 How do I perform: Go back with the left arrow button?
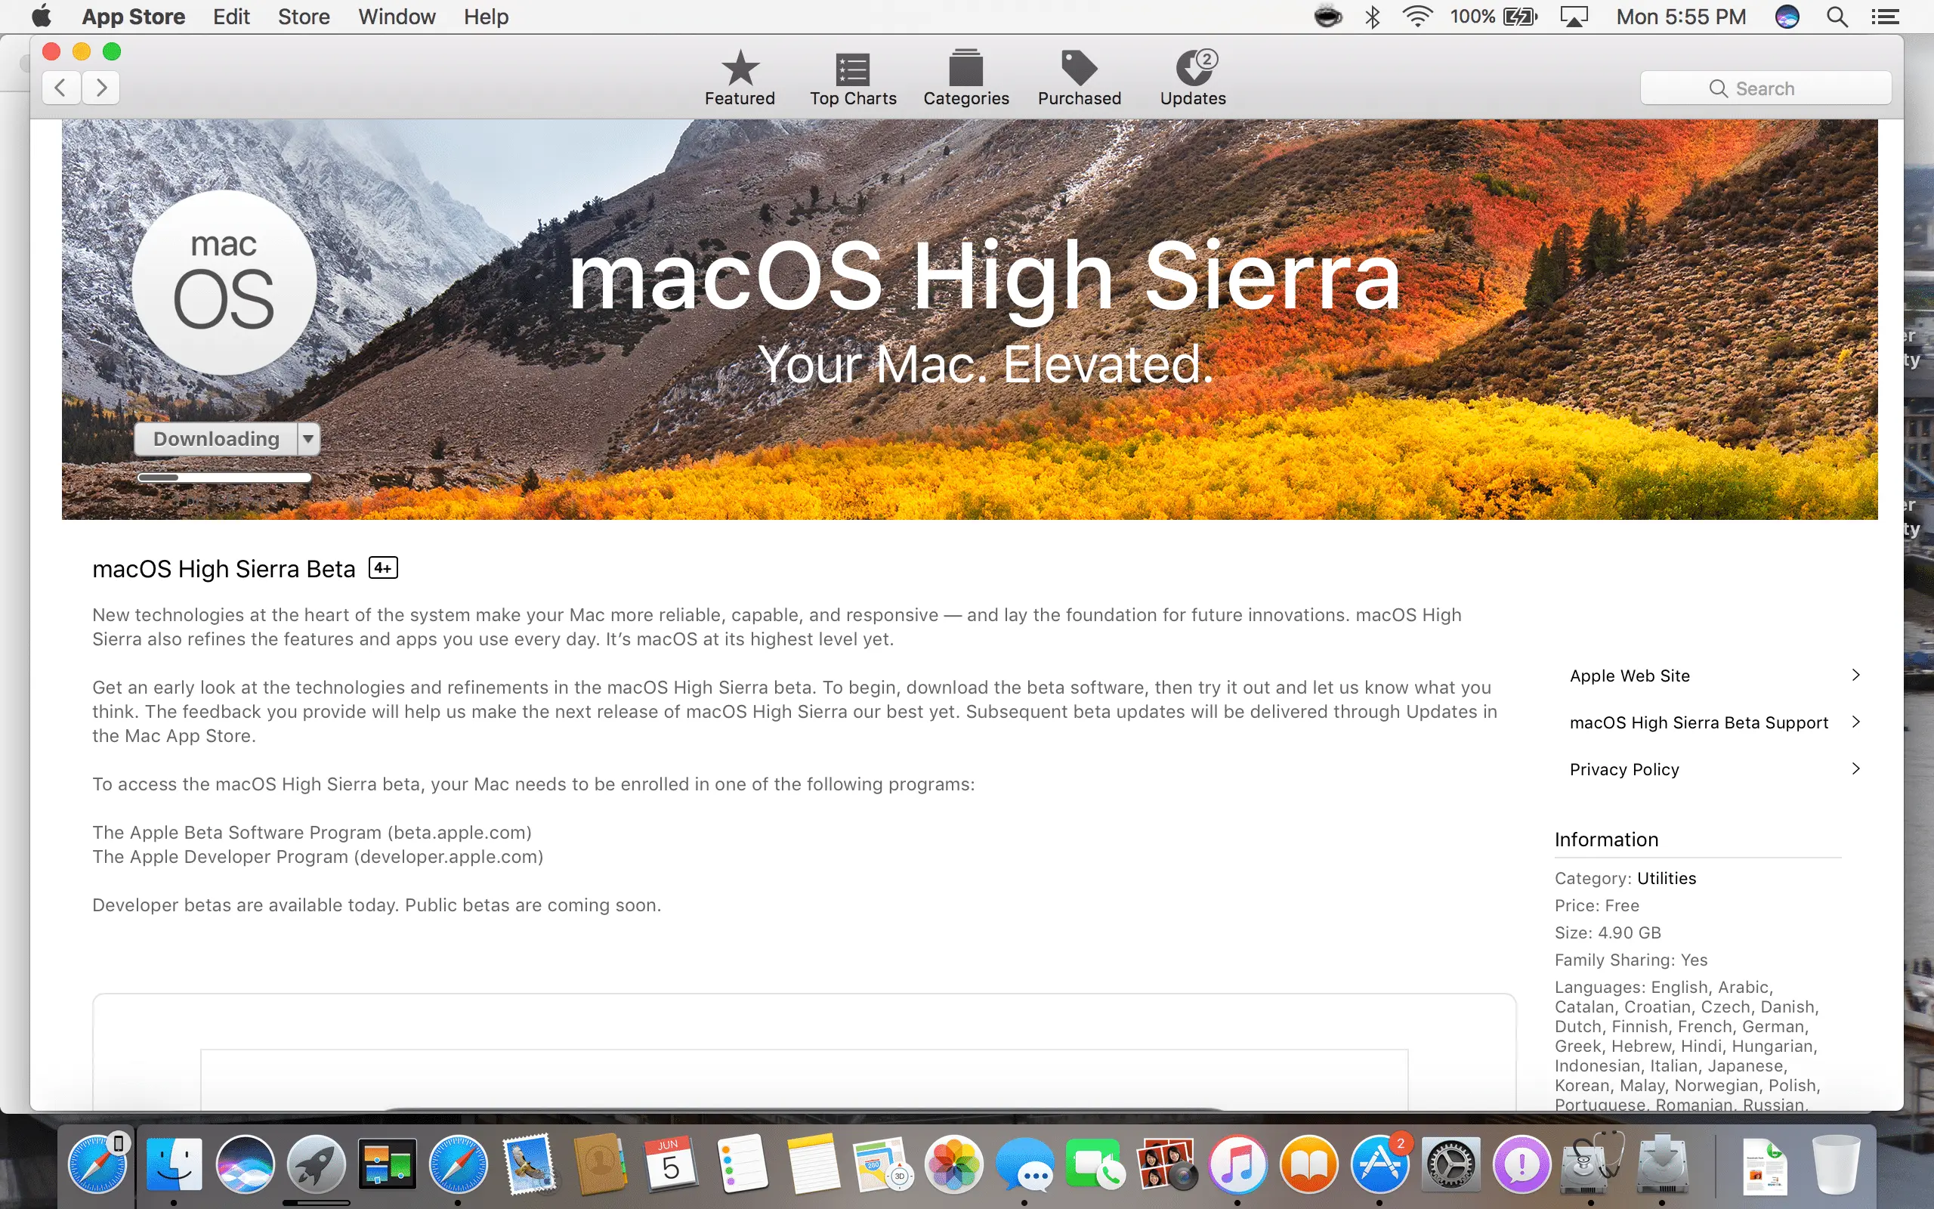click(x=60, y=87)
